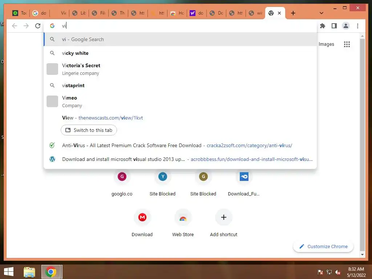Screen dimensions: 372x279
Task: Open the Web Store shortcut
Action: [183, 223]
